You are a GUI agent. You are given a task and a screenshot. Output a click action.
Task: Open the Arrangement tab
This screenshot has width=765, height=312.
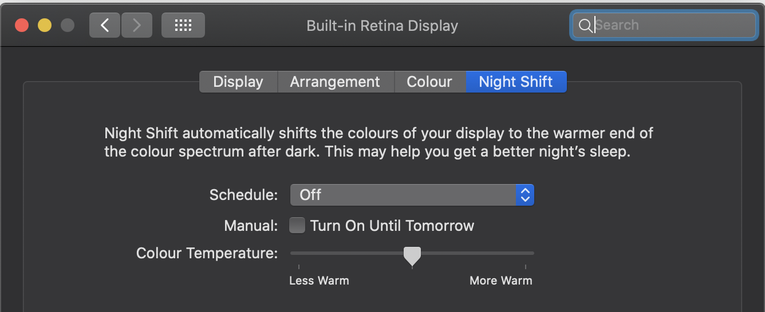click(335, 82)
